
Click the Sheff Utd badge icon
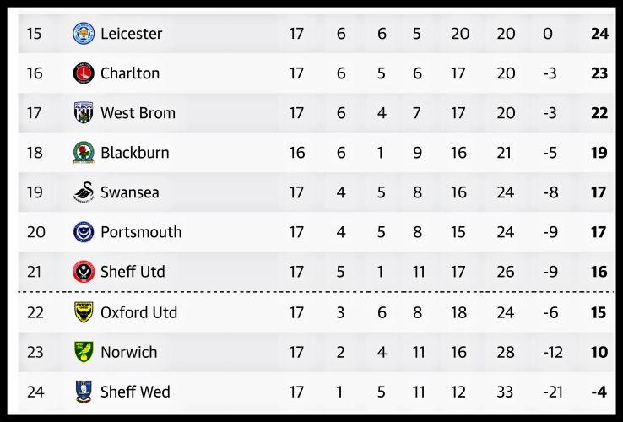pos(84,272)
